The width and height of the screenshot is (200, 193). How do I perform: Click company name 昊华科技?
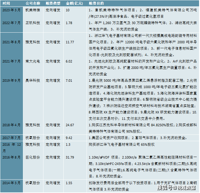(x=33, y=80)
